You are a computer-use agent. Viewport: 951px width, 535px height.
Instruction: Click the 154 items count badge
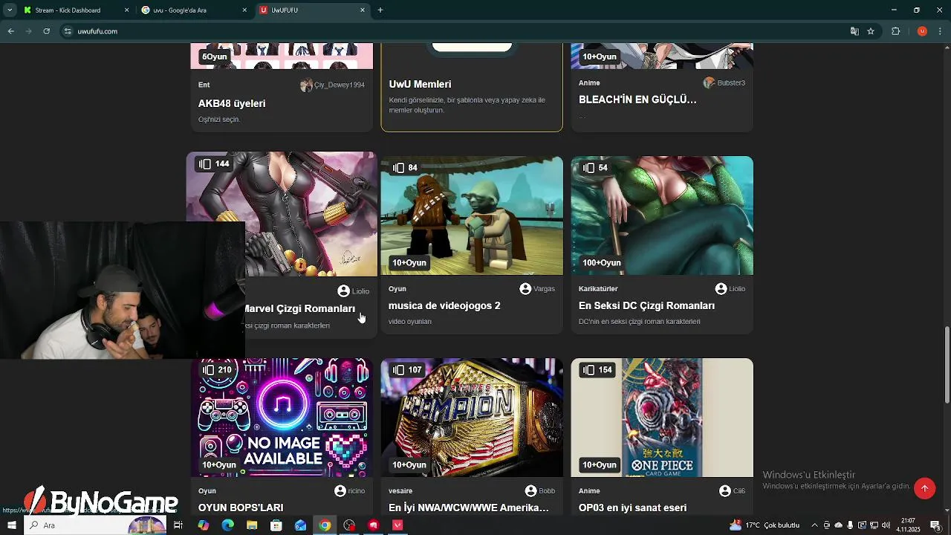tap(597, 370)
